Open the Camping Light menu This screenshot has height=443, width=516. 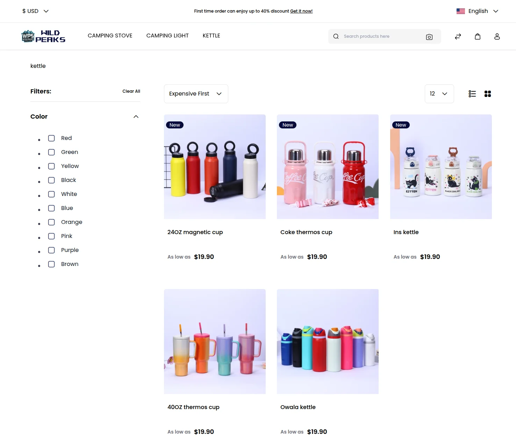pyautogui.click(x=167, y=36)
